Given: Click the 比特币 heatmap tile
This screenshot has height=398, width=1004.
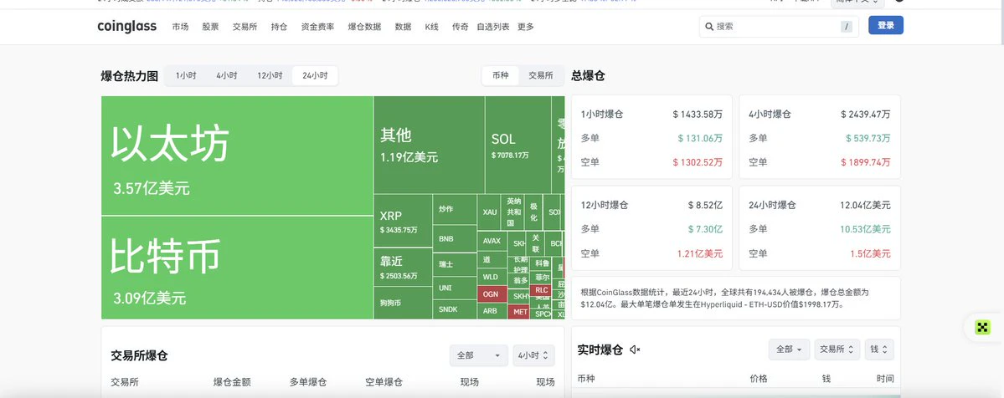Looking at the screenshot, I should click(237, 268).
